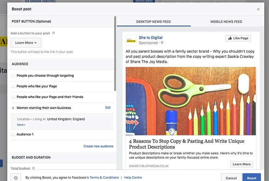This screenshot has height=181, width=269.
Task: Select the Audience 1 radio option
Action: point(13,134)
